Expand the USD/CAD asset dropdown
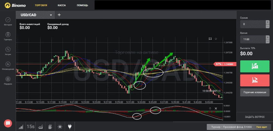The height and width of the screenshot is (131, 273). (x=51, y=15)
